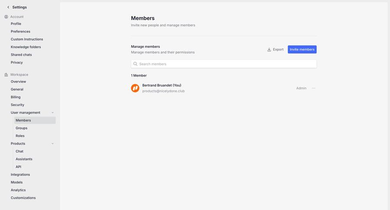
Task: Open the Analytics page
Action: [18, 190]
